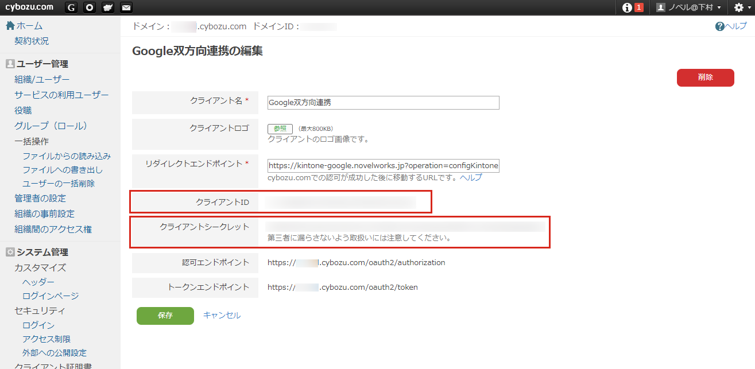The image size is (755, 369).
Task: Expand the ノベル@下村 user menu
Action: 688,7
